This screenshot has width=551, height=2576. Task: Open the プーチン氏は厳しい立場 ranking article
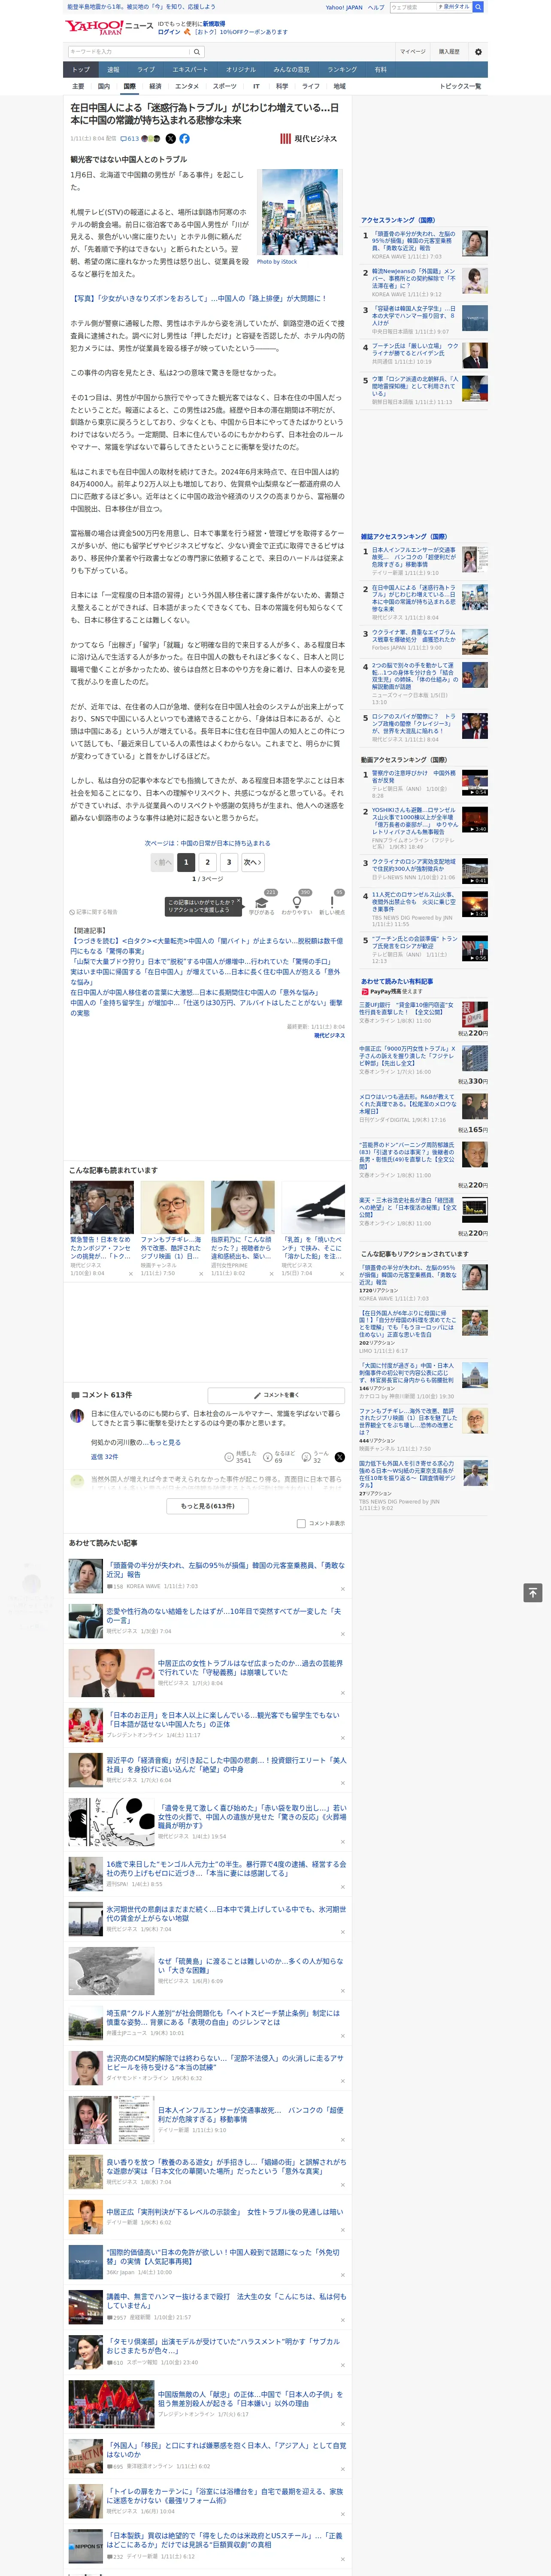415,349
